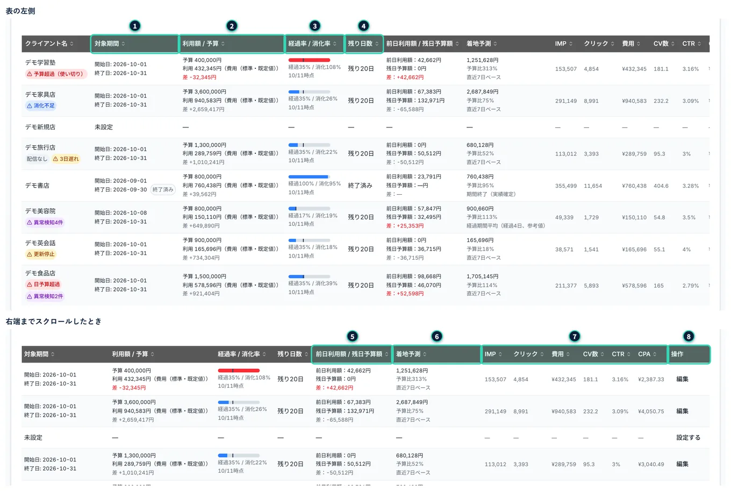Click the 終了済み tag beside デモ書店 dates
The width and height of the screenshot is (731, 491).
pos(163,190)
